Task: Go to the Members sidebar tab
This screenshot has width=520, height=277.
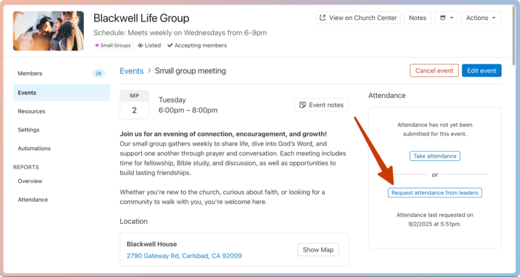Action: click(x=30, y=73)
